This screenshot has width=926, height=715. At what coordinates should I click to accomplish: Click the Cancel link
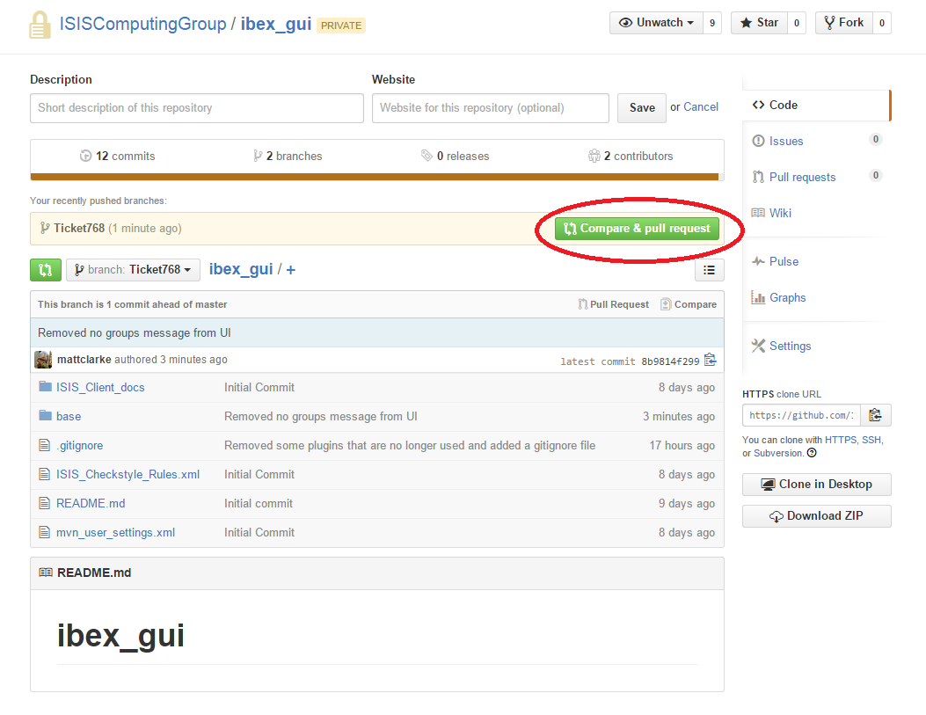pyautogui.click(x=700, y=107)
